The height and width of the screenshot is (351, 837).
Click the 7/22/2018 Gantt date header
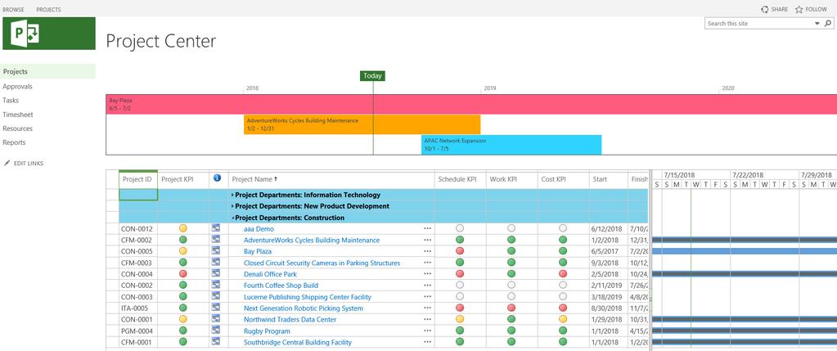(x=748, y=175)
